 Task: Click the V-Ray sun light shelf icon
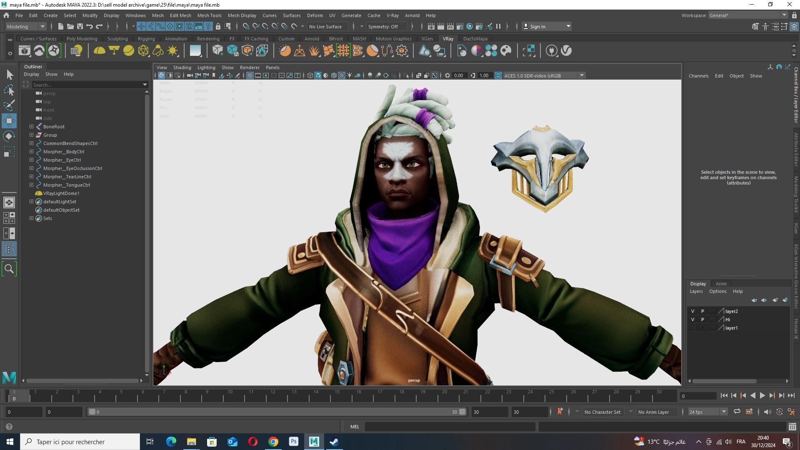(x=172, y=51)
